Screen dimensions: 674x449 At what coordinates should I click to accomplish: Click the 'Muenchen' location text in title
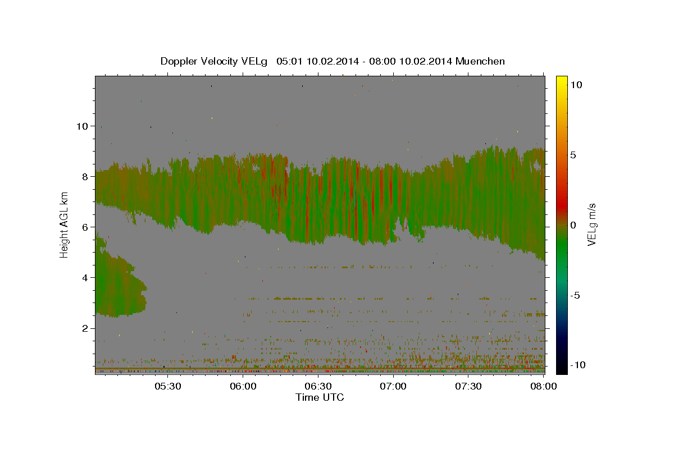click(x=480, y=61)
